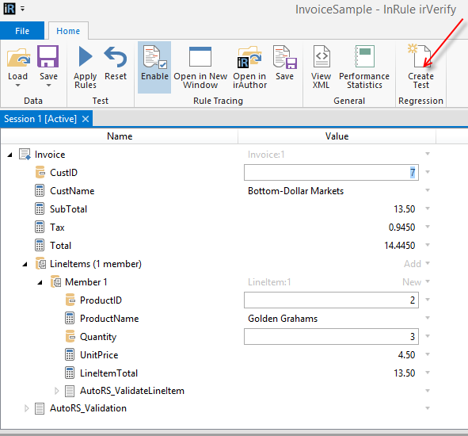
Task: Click the Value column header
Action: click(337, 136)
